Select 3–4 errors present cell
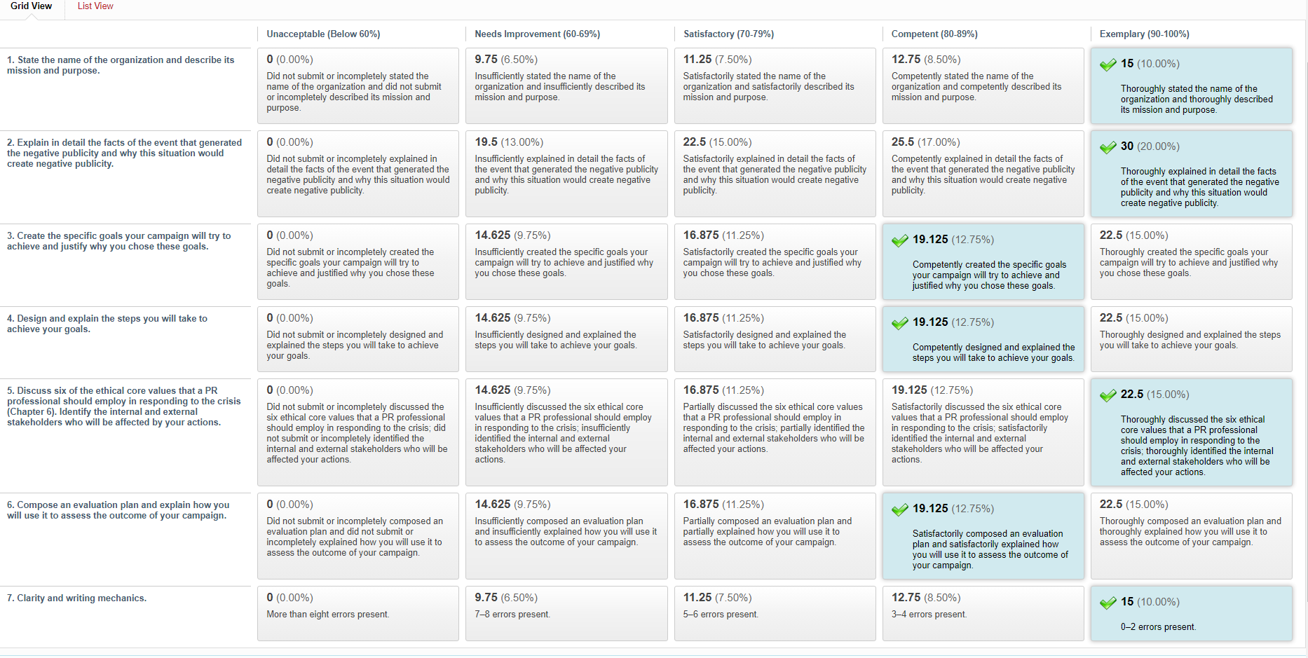1308x658 pixels. 983,613
